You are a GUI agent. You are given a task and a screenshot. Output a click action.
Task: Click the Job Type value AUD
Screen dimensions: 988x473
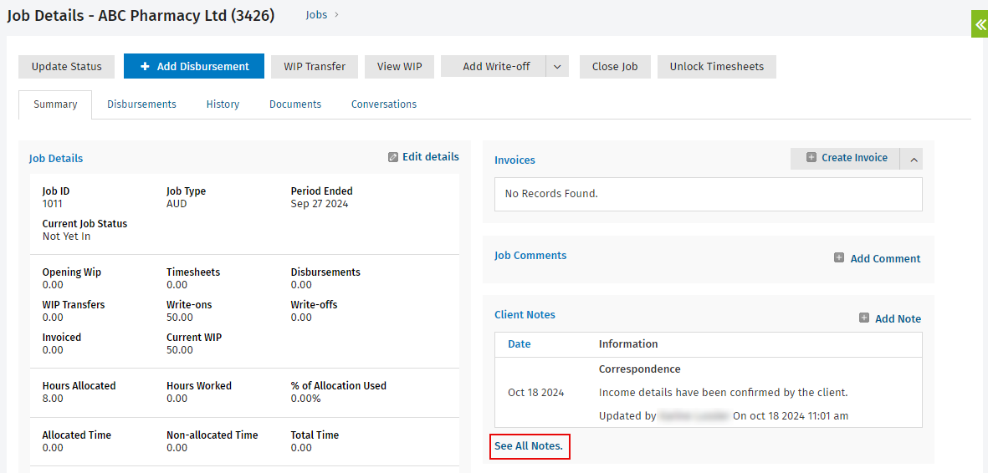[177, 203]
